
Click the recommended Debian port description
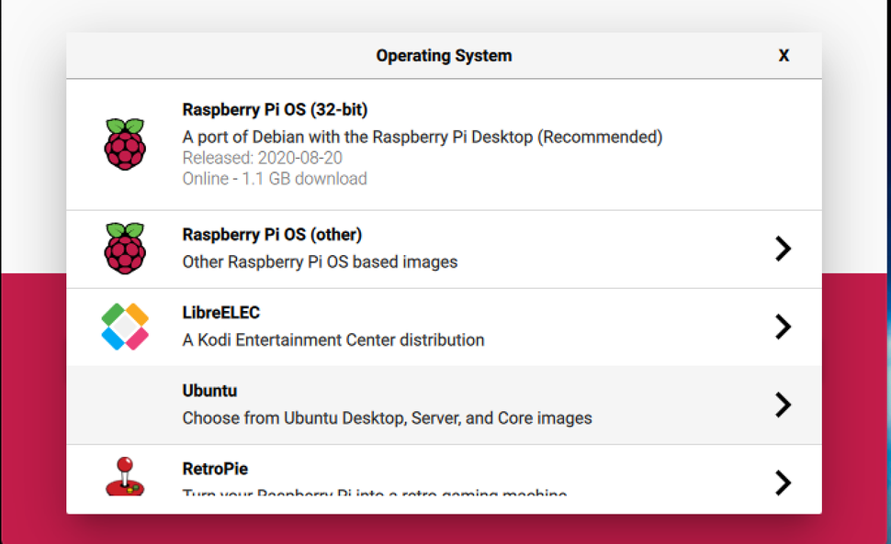pyautogui.click(x=422, y=136)
